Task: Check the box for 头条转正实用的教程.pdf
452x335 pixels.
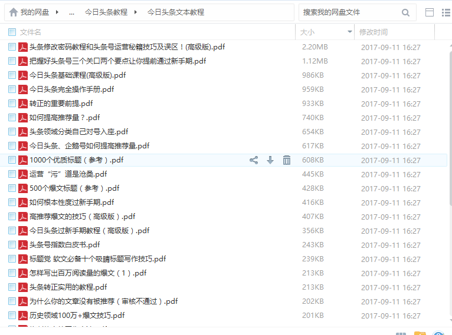Action: coord(12,287)
